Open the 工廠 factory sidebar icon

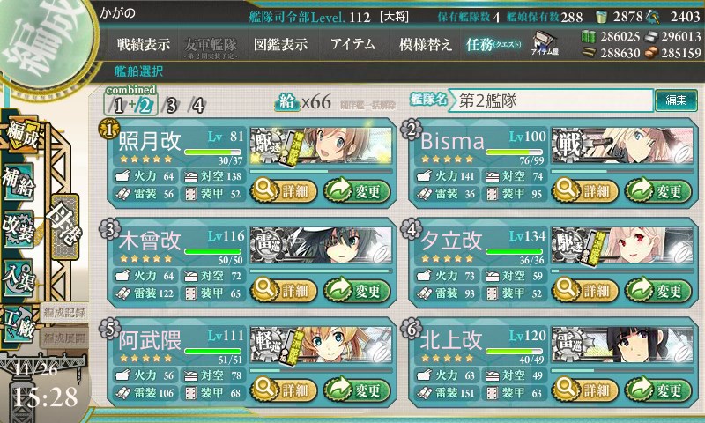[19, 324]
